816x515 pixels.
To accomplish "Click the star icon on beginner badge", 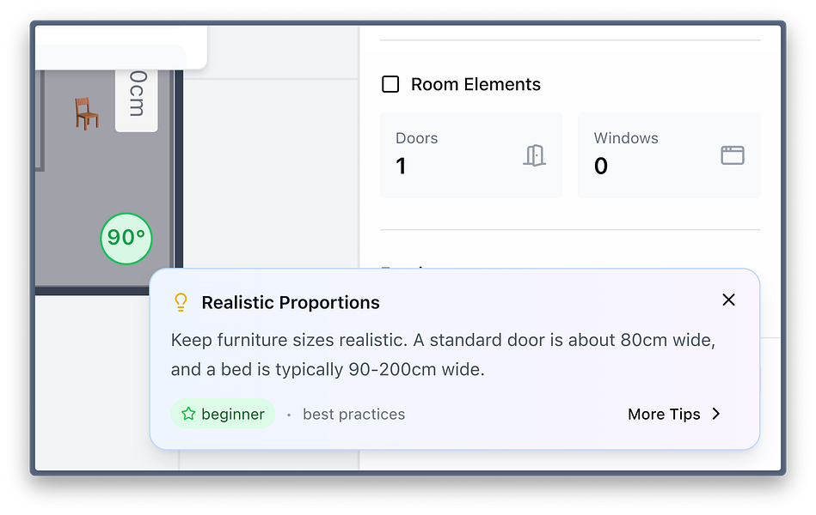I will pyautogui.click(x=189, y=414).
